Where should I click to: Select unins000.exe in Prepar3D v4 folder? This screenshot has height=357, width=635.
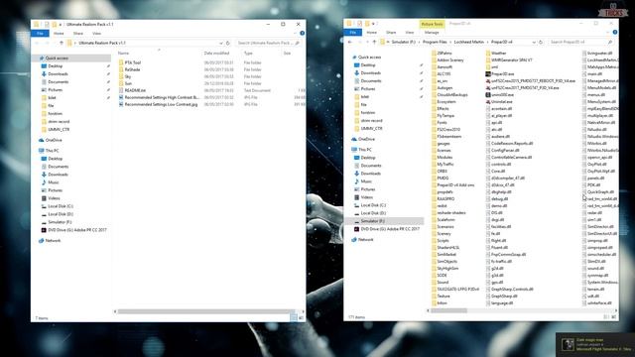point(502,95)
